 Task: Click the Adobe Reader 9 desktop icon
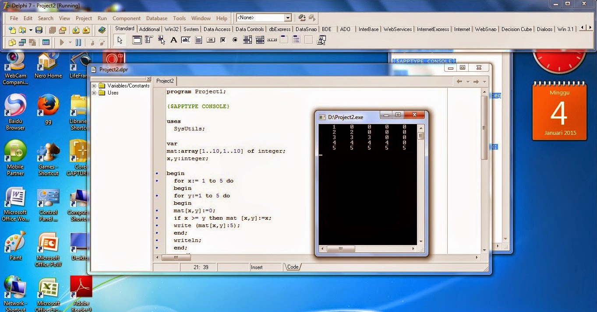tap(81, 293)
